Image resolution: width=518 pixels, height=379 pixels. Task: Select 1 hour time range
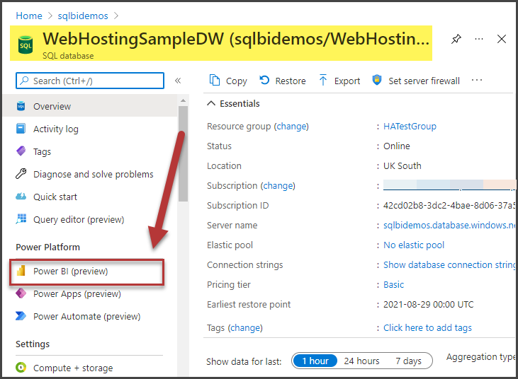(x=315, y=361)
